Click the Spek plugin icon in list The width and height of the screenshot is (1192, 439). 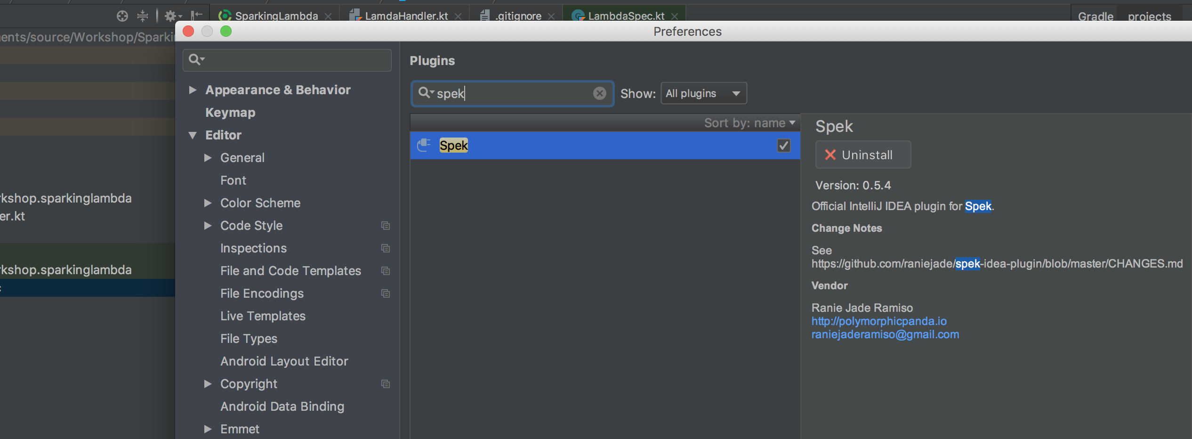pyautogui.click(x=424, y=145)
